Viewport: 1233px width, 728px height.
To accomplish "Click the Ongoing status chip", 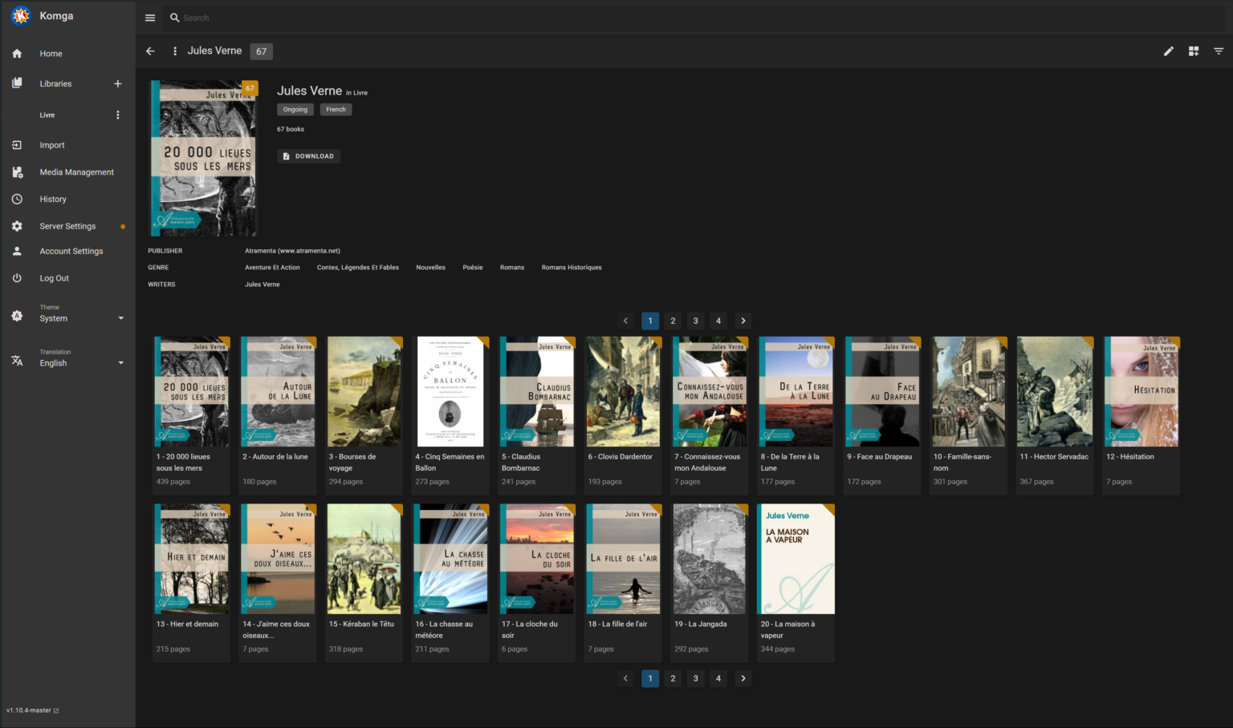I will tap(295, 109).
